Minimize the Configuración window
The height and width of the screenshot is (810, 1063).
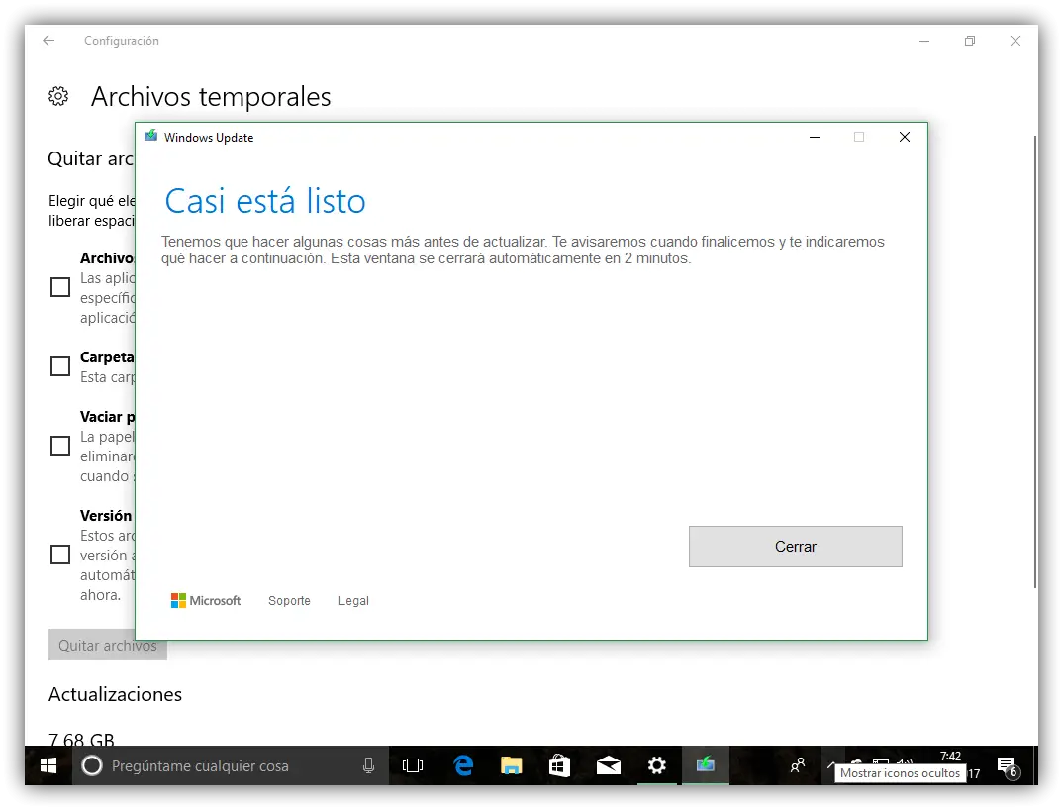[924, 41]
